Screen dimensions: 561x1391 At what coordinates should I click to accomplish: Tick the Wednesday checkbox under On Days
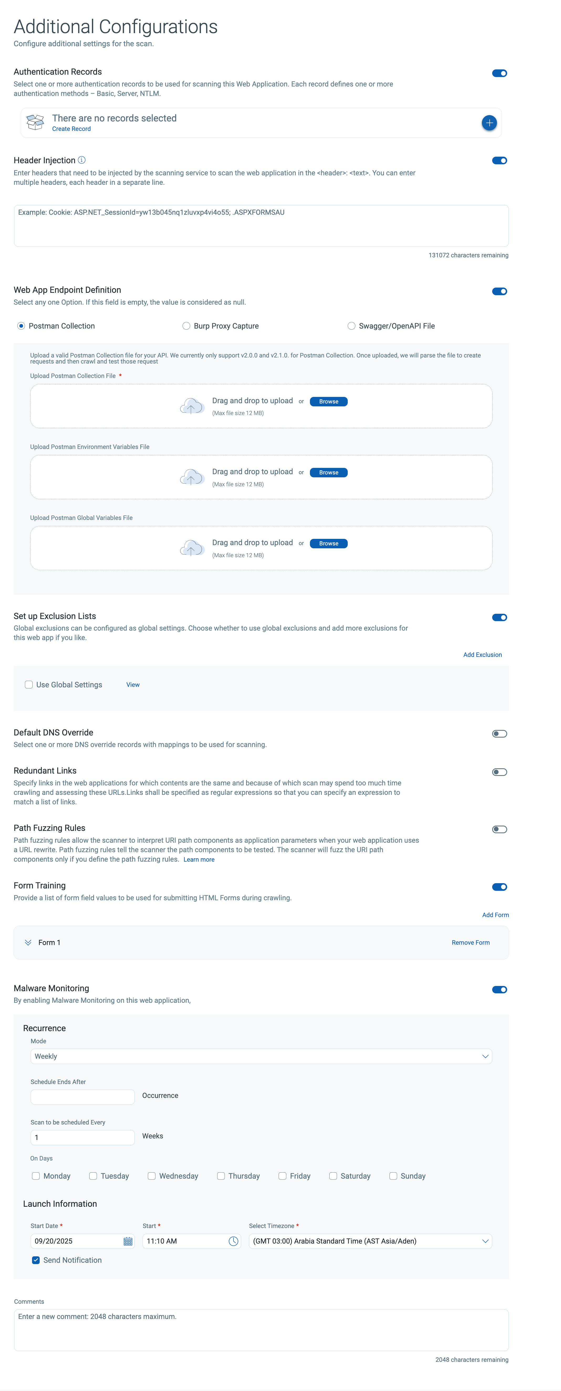click(x=152, y=1176)
